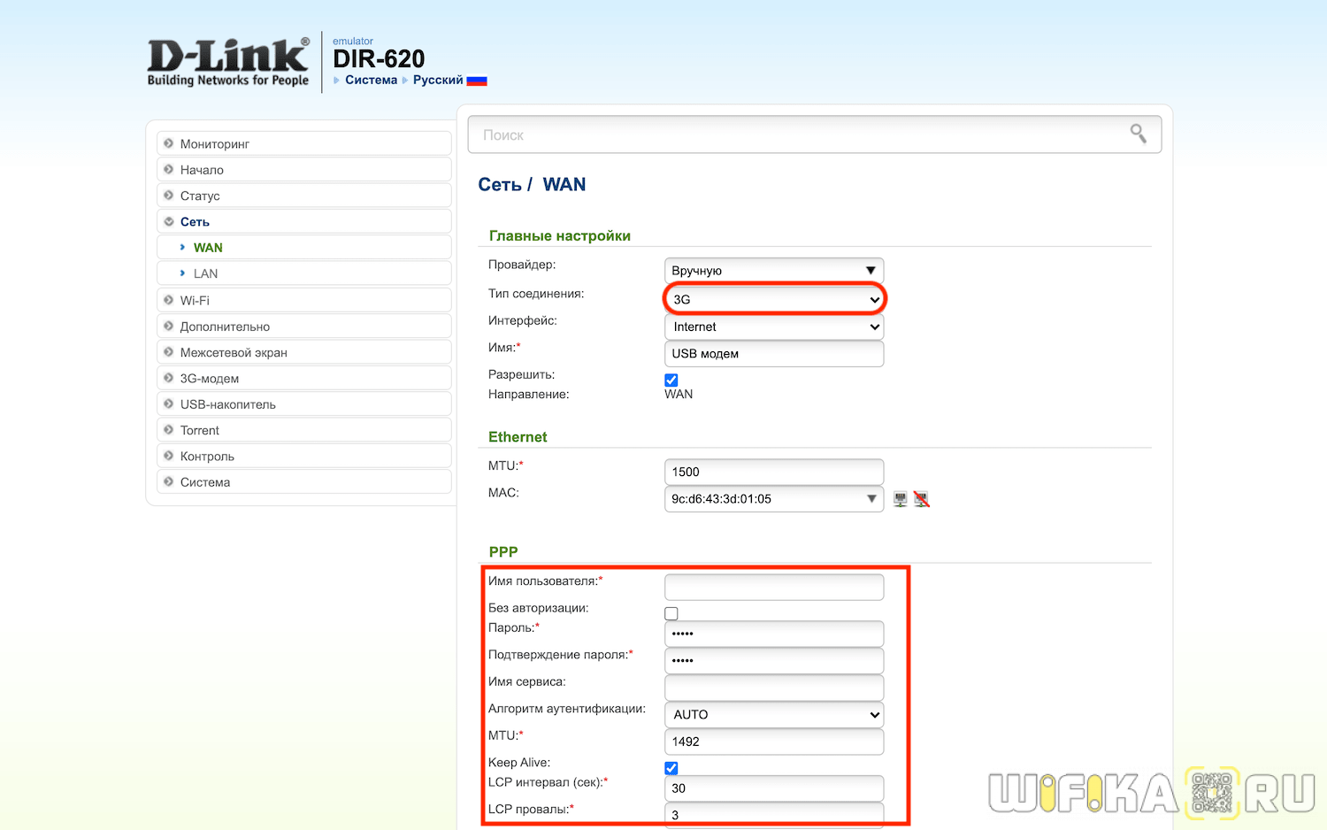Select LAN in the sidebar
This screenshot has height=830, width=1327.
pos(304,273)
